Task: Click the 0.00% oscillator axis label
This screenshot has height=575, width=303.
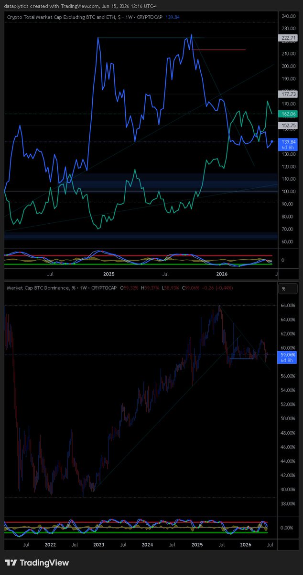Action: 287,528
